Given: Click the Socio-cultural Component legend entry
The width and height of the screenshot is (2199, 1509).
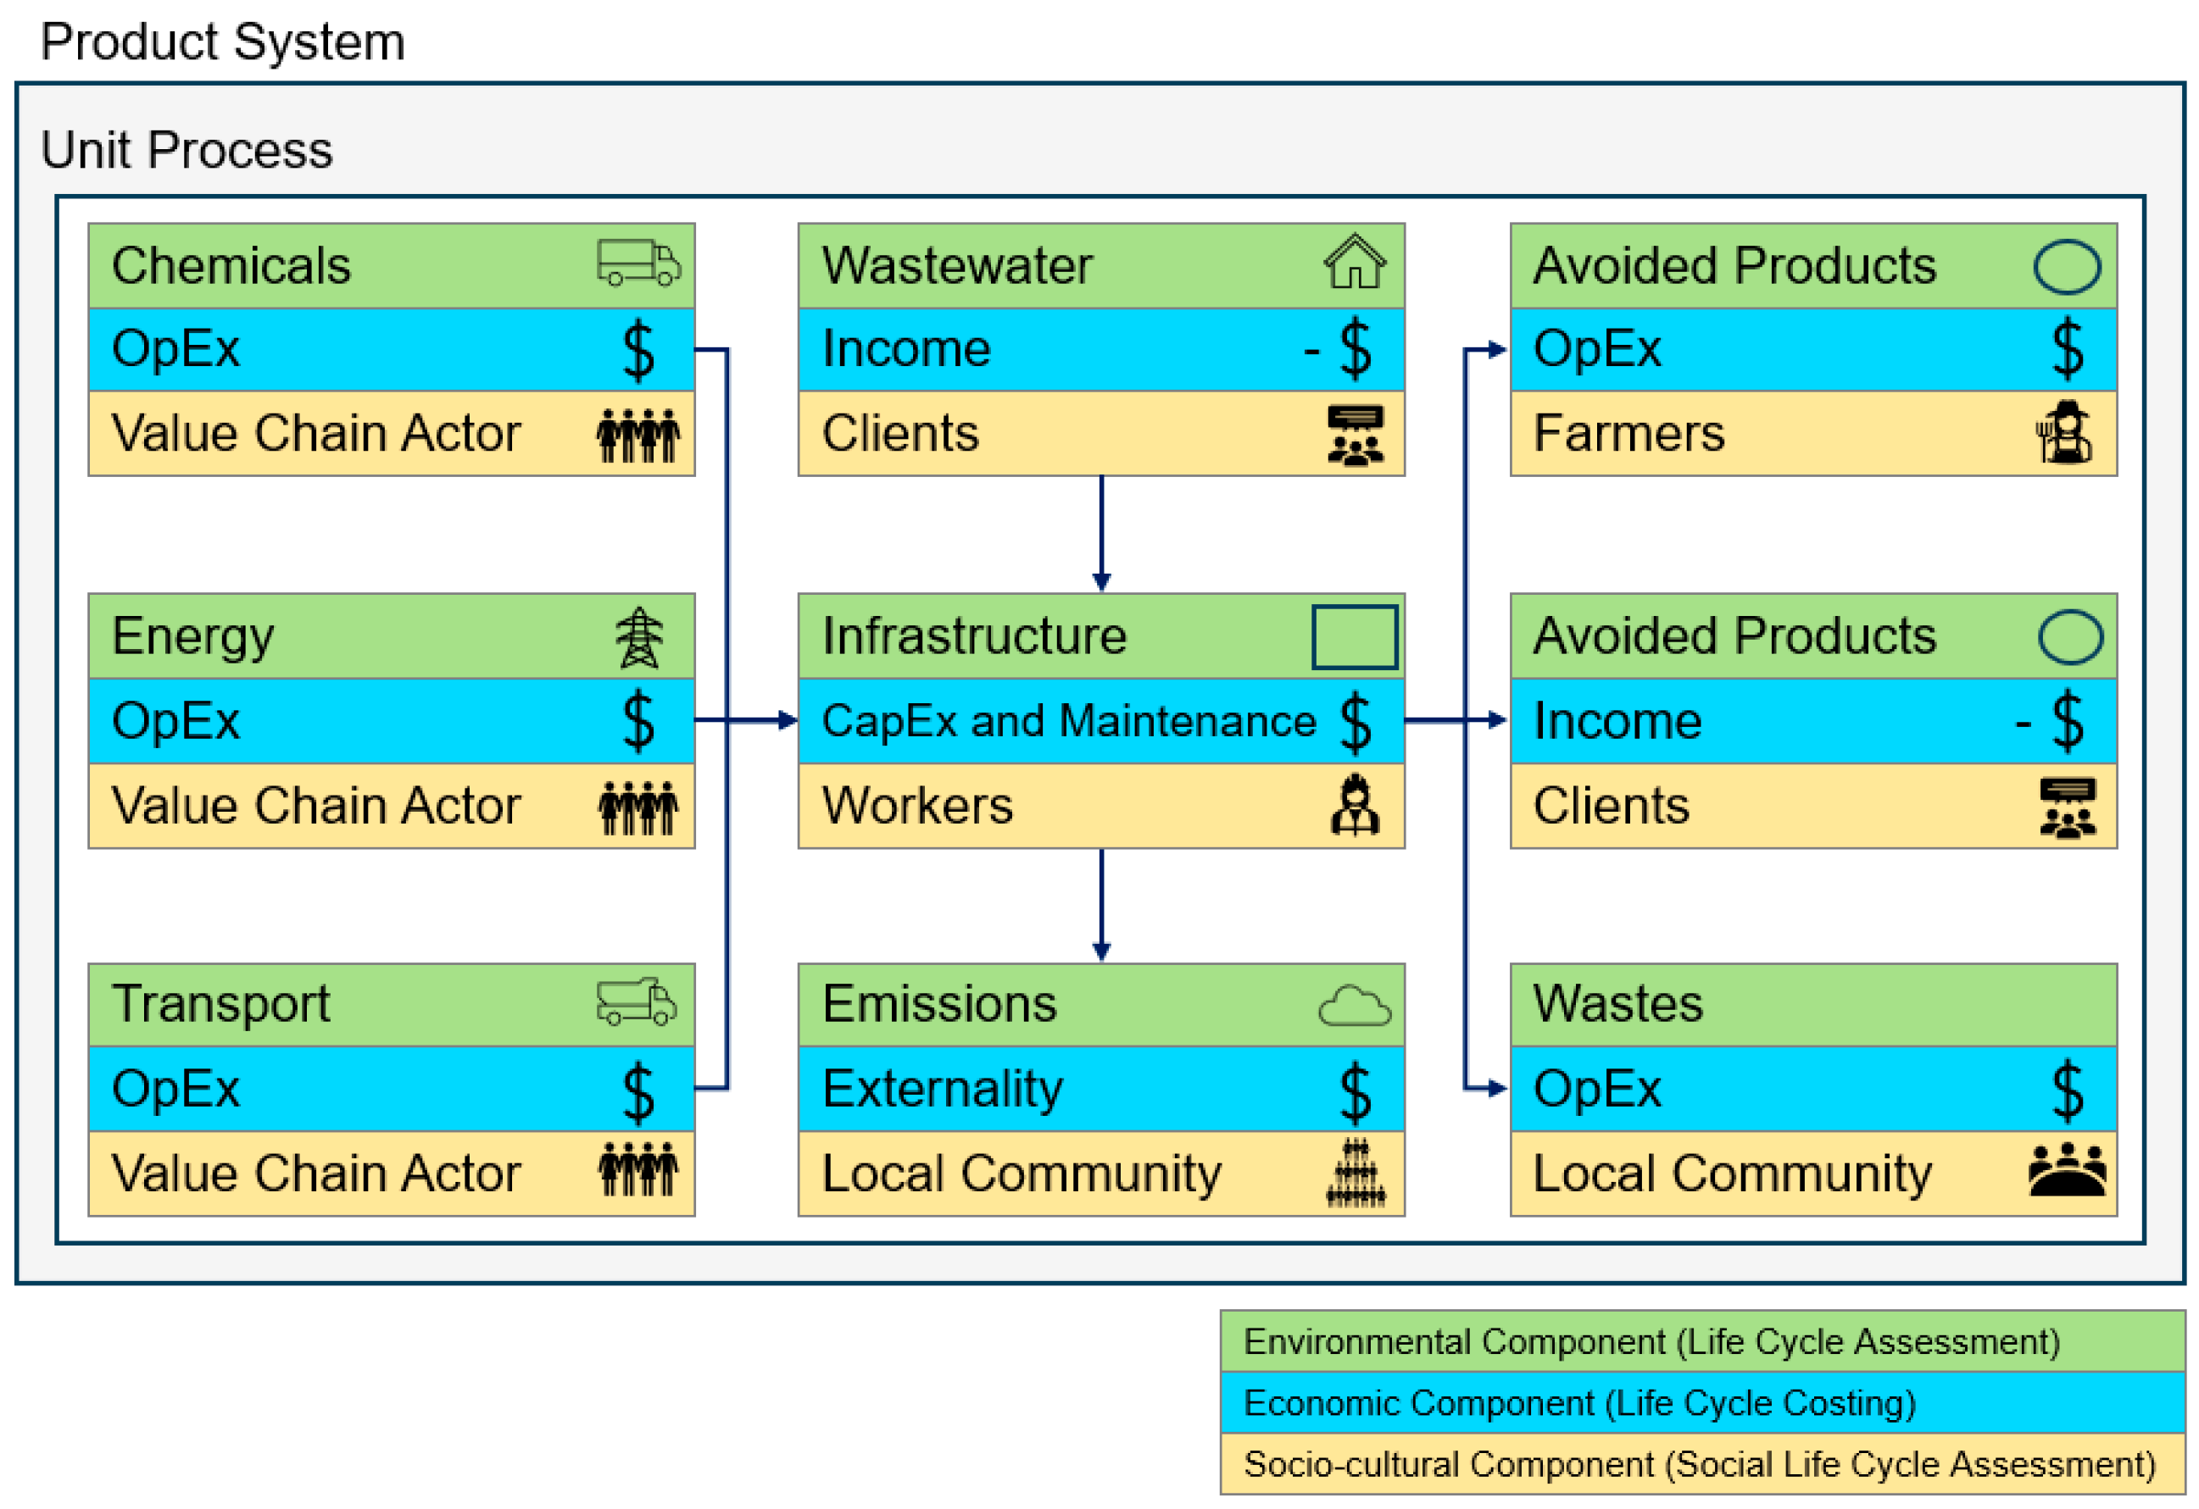Looking at the screenshot, I should point(1701,1465).
